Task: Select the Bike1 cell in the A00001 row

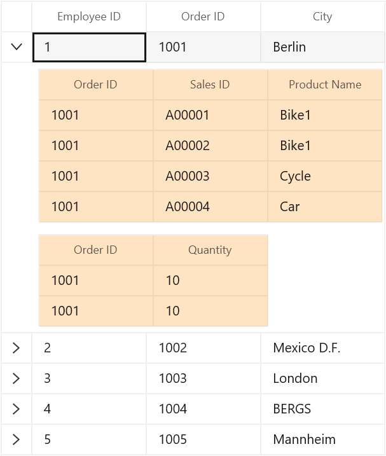Action: point(325,115)
